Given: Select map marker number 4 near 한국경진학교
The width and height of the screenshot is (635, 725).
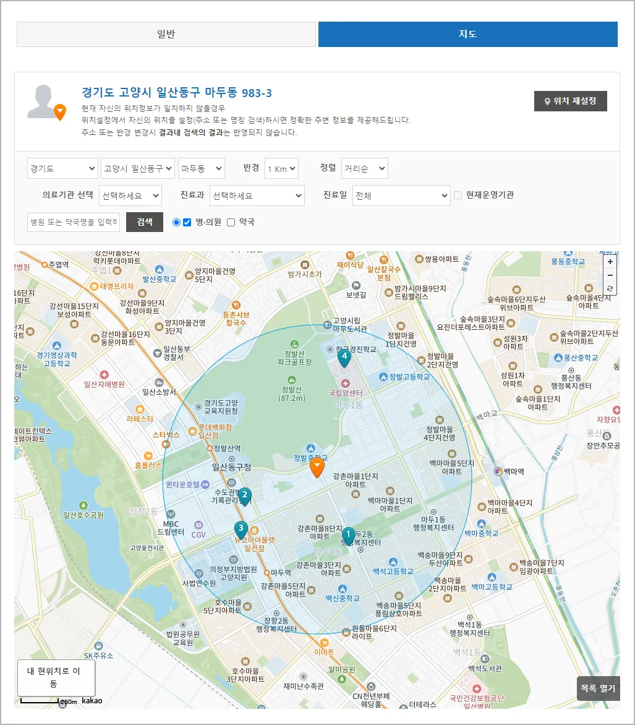Looking at the screenshot, I should point(345,358).
